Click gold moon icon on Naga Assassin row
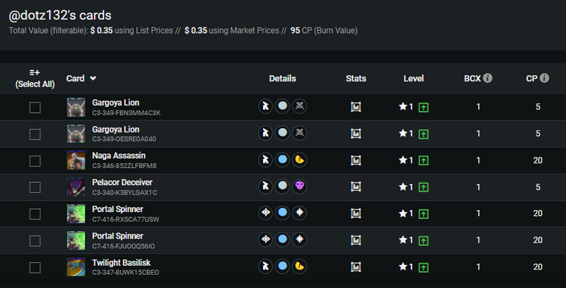The width and height of the screenshot is (566, 288). pyautogui.click(x=300, y=160)
